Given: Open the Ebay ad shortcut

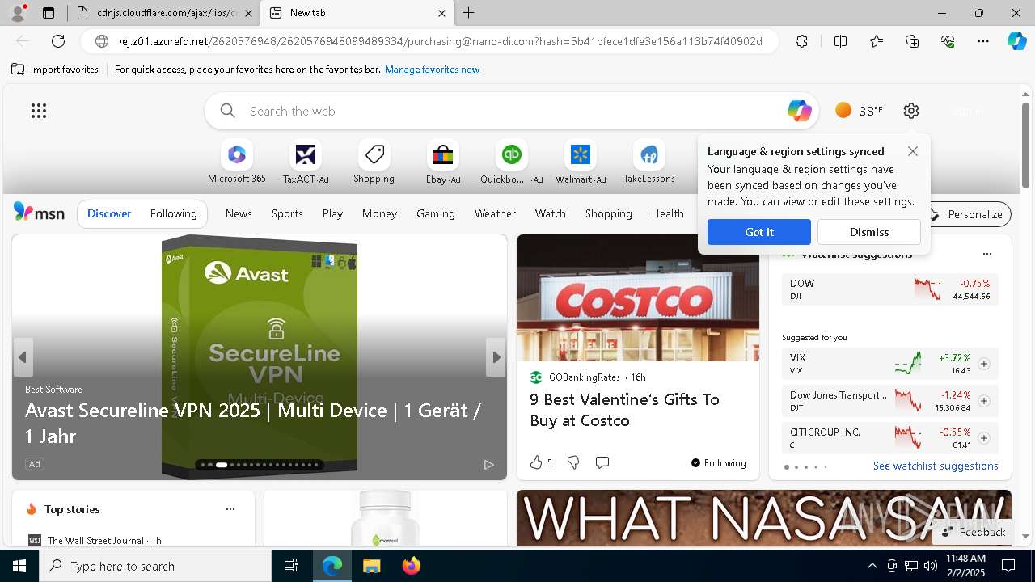Looking at the screenshot, I should point(443,162).
